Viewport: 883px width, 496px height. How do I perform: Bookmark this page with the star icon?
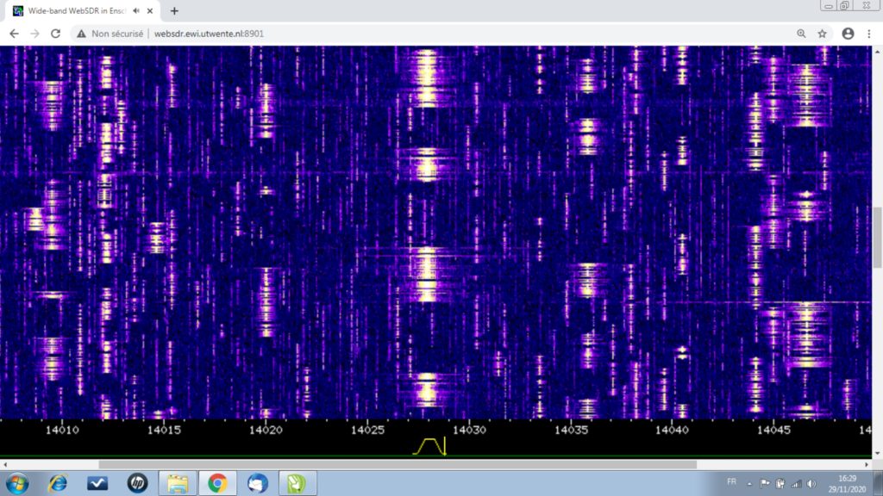[x=823, y=34]
